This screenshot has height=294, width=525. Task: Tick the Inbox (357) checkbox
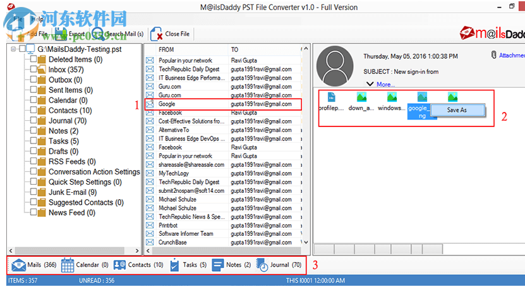pos(33,69)
